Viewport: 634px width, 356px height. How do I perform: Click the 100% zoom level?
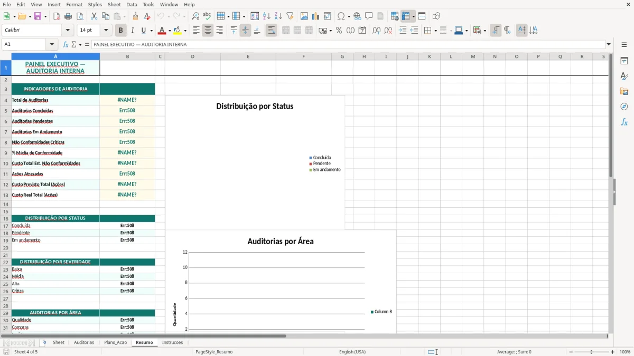[x=624, y=352]
